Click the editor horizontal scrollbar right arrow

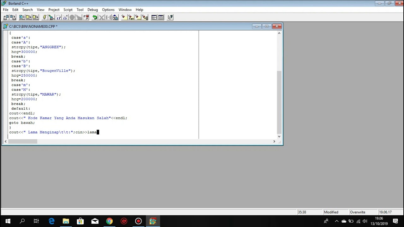[274, 142]
